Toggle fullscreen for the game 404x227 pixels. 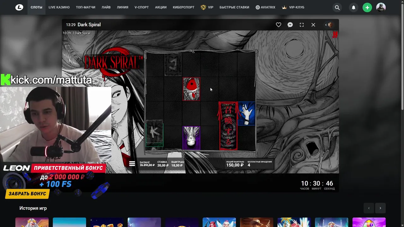point(302,25)
